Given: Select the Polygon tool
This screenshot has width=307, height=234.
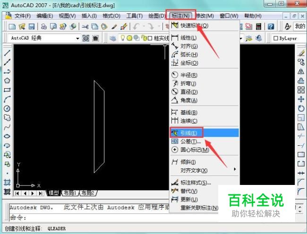Looking at the screenshot, I should pyautogui.click(x=7, y=81).
